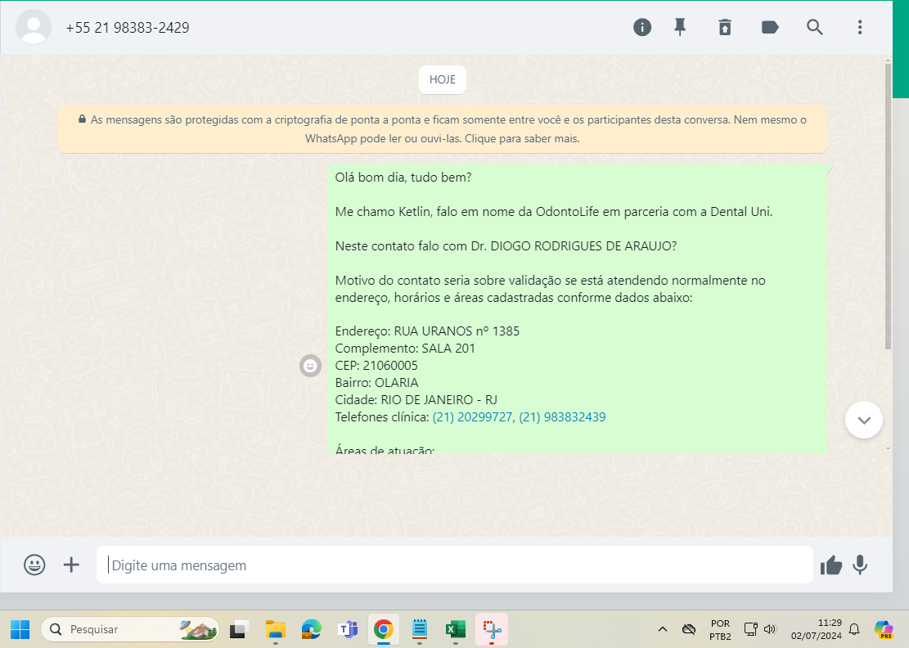Open contact info with the info icon
This screenshot has width=909, height=648.
(x=641, y=27)
